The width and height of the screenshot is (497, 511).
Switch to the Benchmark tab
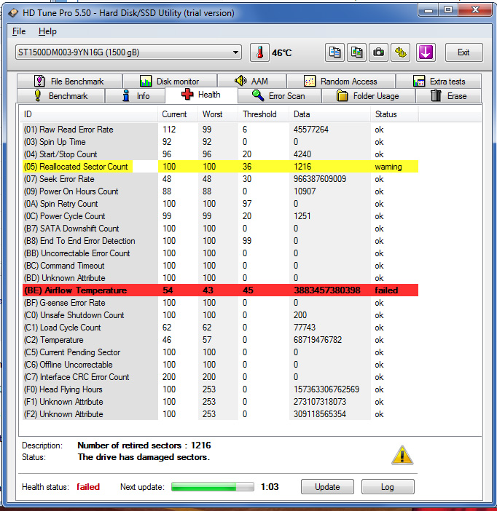pyautogui.click(x=61, y=96)
